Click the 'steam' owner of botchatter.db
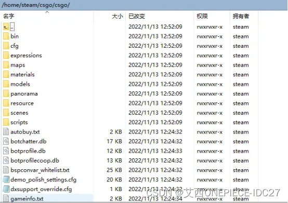 point(241,141)
